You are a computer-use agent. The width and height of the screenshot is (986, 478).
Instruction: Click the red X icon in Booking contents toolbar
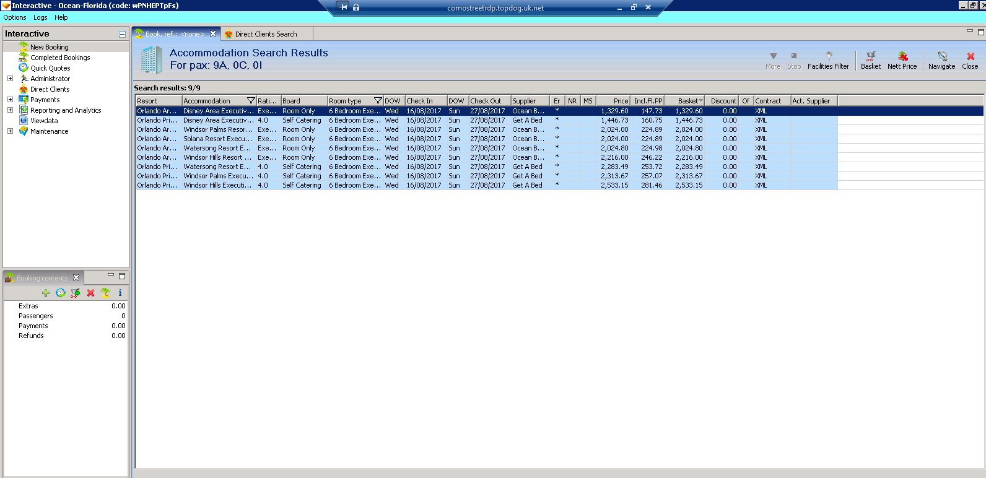[x=90, y=293]
